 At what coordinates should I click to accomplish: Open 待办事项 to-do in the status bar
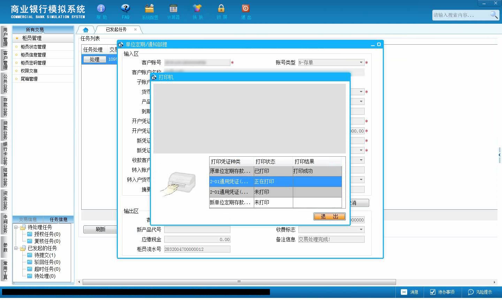coord(442,292)
